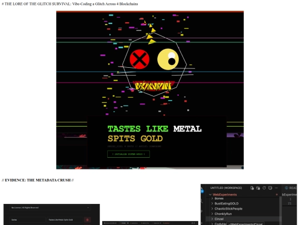Open the No License / All Rights Reserved dropdown

point(50,208)
